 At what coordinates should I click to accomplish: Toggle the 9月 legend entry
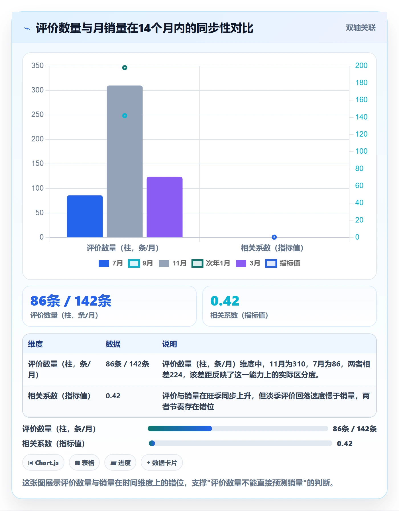coord(141,263)
